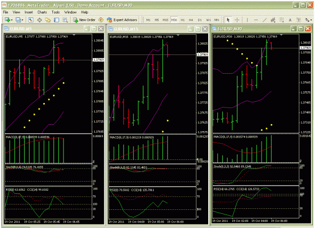This screenshot has height=228, width=315.
Task: Click the EURUSD,M5 window title icon
Action: pyautogui.click(x=6, y=29)
